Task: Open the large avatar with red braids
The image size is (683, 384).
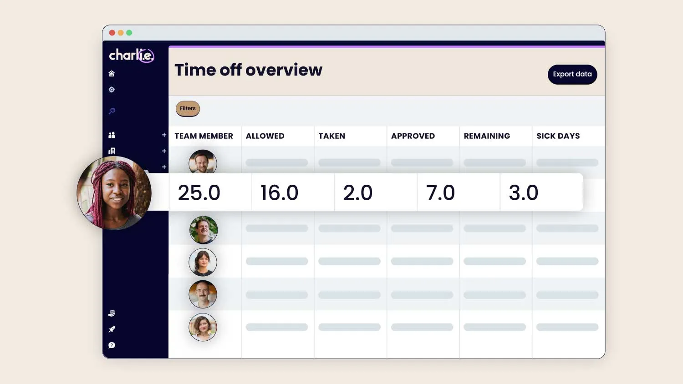Action: click(114, 193)
